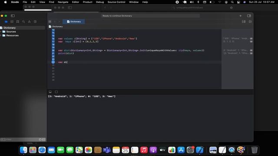The width and height of the screenshot is (278, 156).
Task: Show inline result for dict declaration line
Action: (x=251, y=50)
